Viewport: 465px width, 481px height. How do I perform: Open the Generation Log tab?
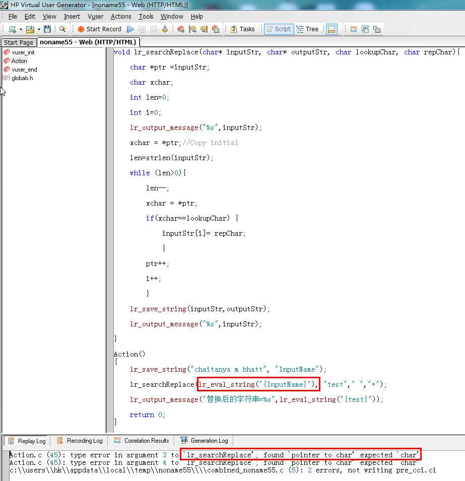(x=205, y=441)
